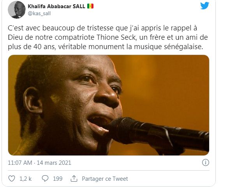Open Khalifa Ababacar SALL's profile avatar
229x187 pixels.
(16, 10)
